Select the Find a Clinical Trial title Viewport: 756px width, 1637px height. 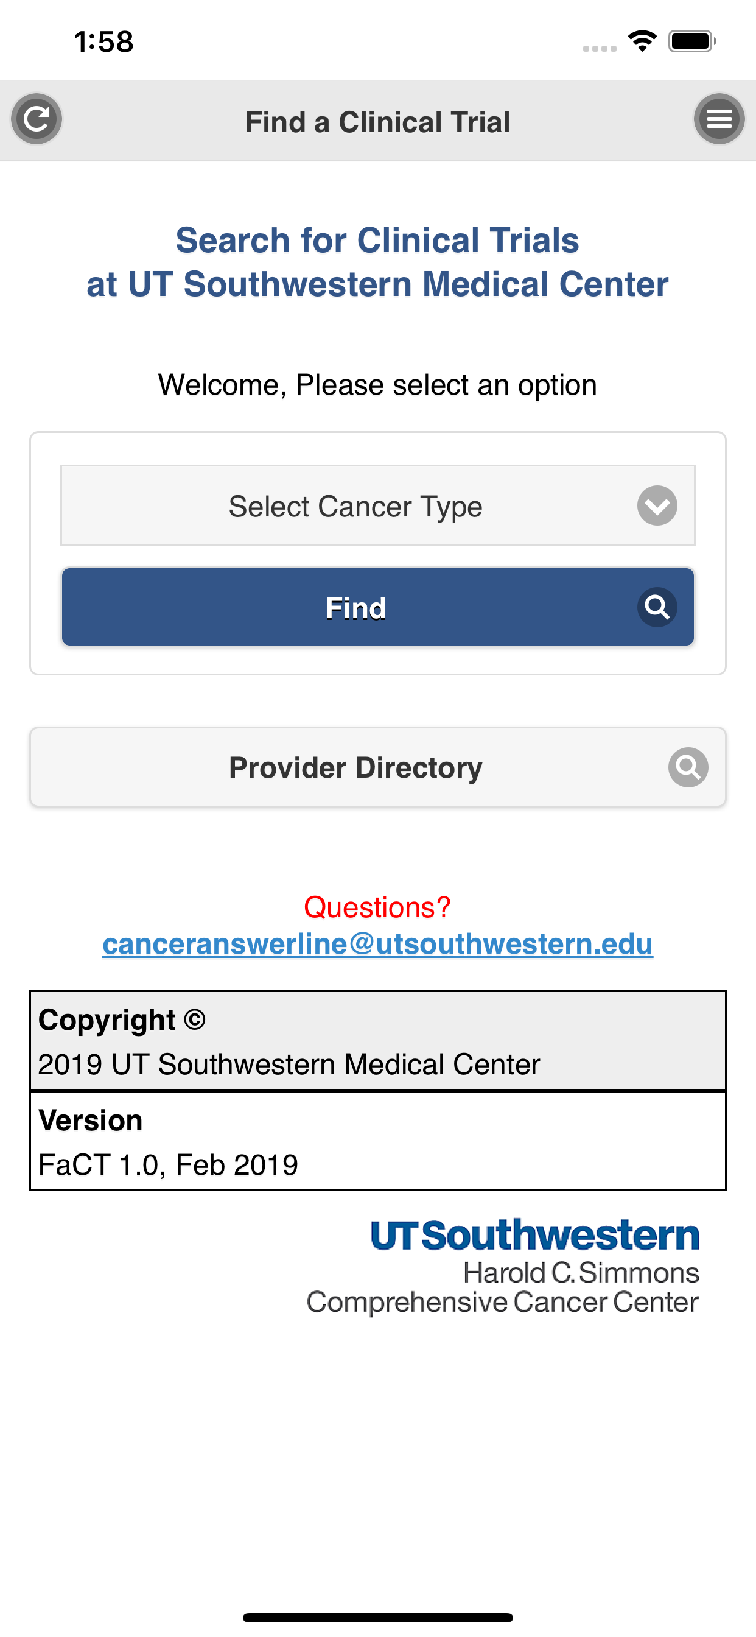[x=378, y=121]
